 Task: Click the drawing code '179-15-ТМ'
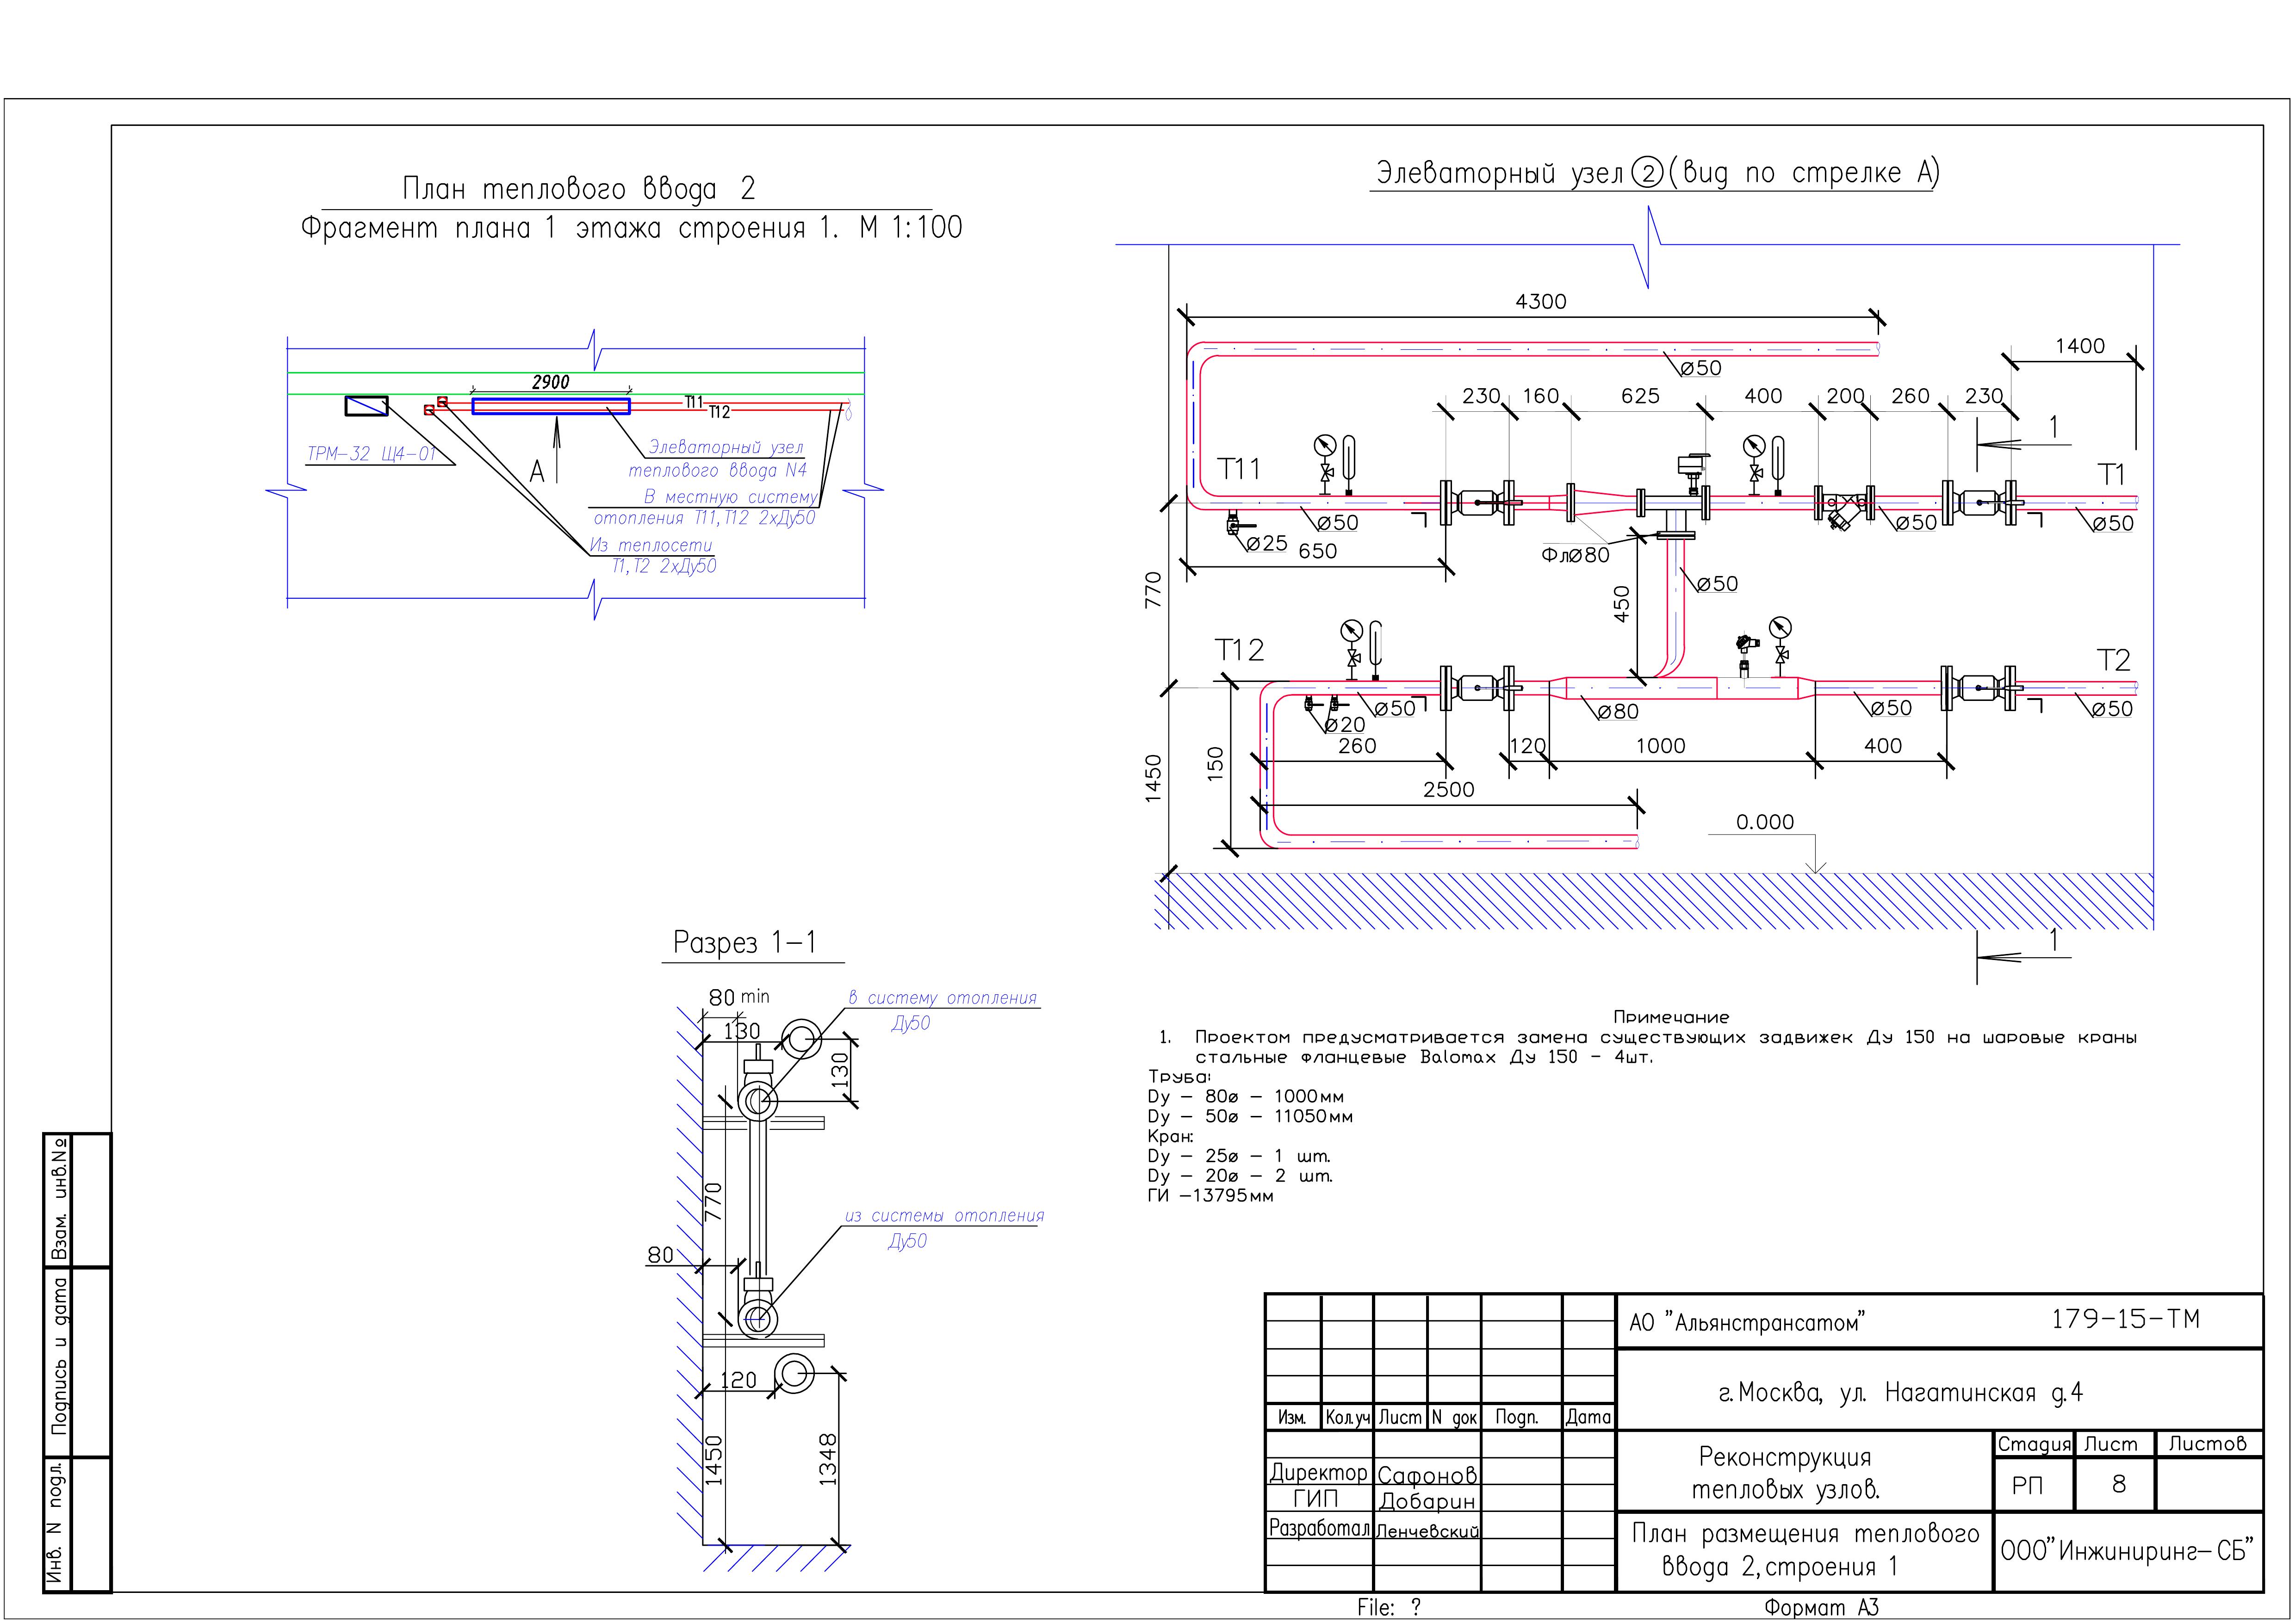click(2126, 1319)
